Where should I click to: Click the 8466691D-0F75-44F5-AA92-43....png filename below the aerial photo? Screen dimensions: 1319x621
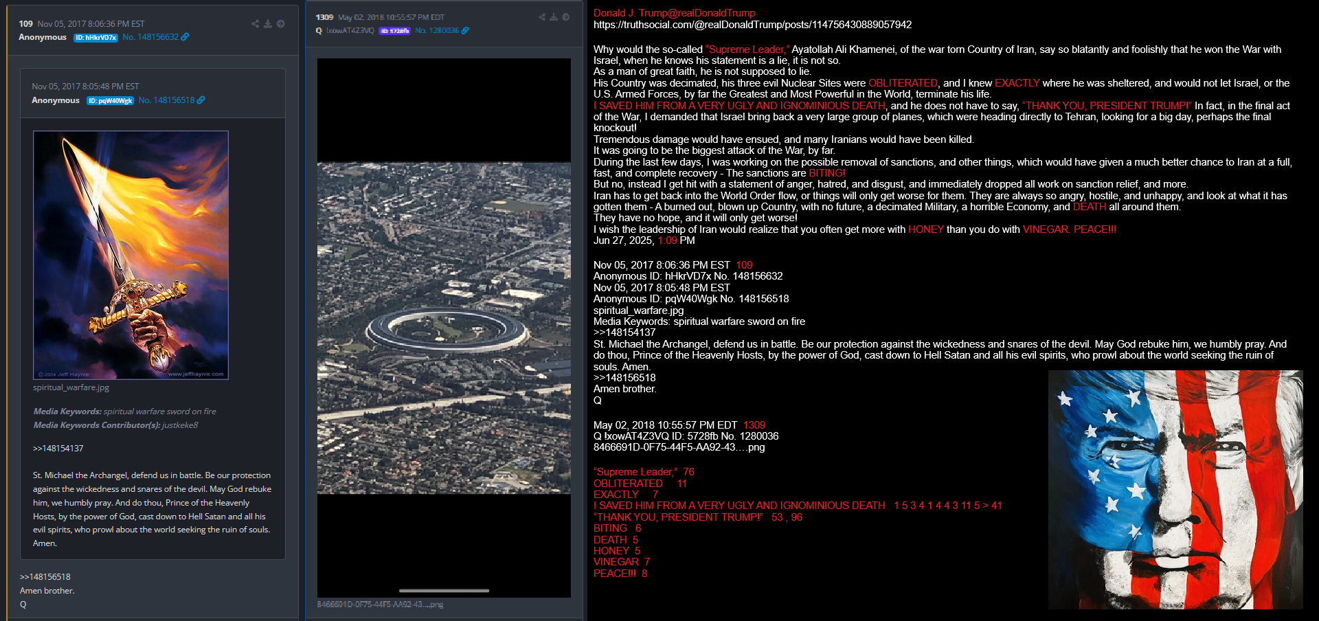click(380, 605)
